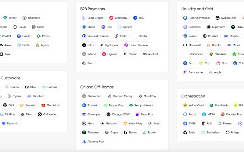The width and height of the screenshot is (244, 152).
Task: Click the B2B Payments section heading
Action: pyautogui.click(x=93, y=9)
